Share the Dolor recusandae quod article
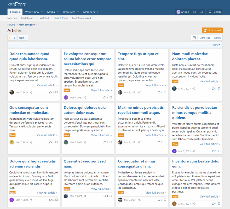Viewport: 230px width, 209px height. (x=31, y=92)
